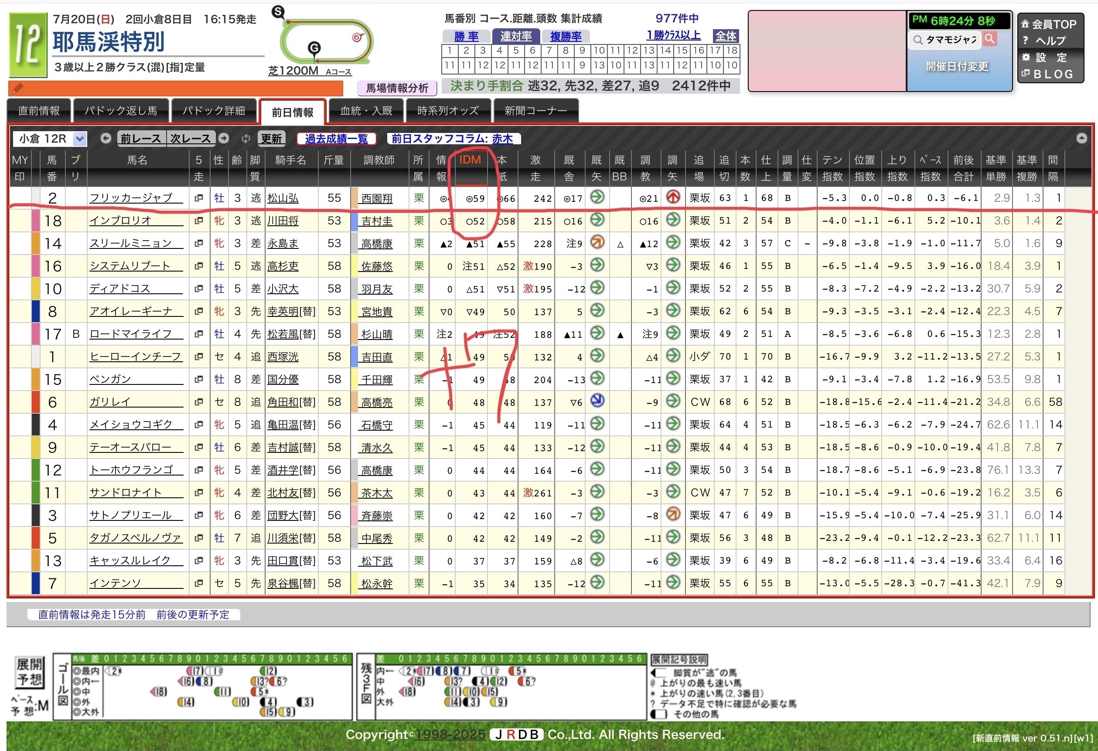Screen dimensions: 1098x751
Task: Switch to the 直前情報 tab
Action: tap(39, 111)
